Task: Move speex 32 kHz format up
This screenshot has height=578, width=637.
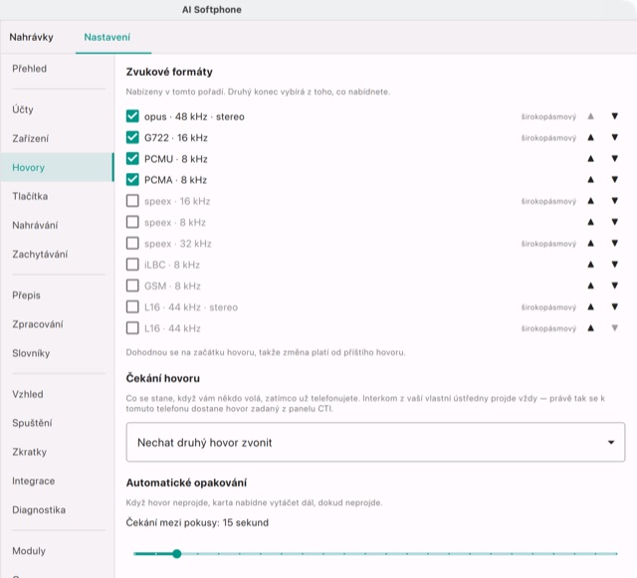Action: pyautogui.click(x=590, y=244)
